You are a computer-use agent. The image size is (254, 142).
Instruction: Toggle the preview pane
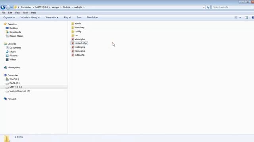coord(246,17)
